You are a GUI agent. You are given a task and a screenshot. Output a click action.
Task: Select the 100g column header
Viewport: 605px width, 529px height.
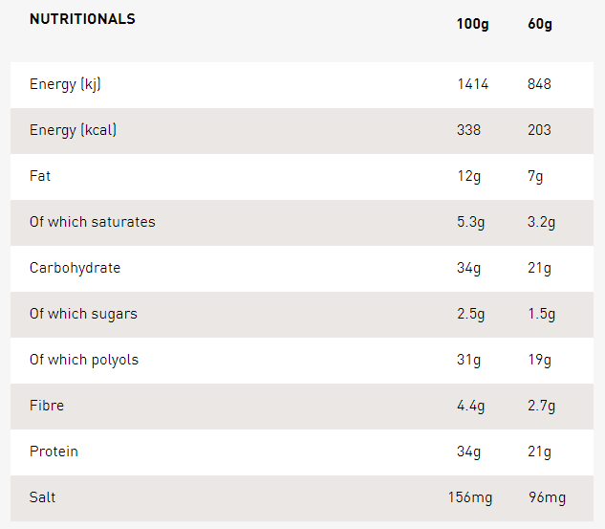pos(472,24)
